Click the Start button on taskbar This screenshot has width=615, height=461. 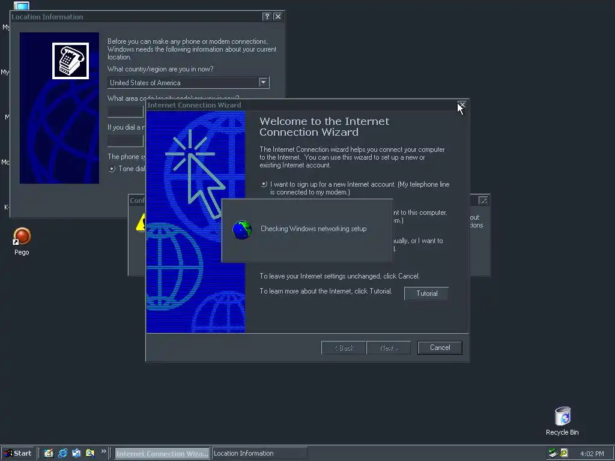[17, 453]
